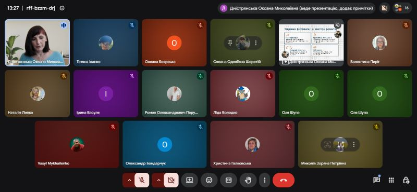Click name label Ірина Васуля
Image resolution: width=417 pixels, height=192 pixels.
(x=88, y=113)
